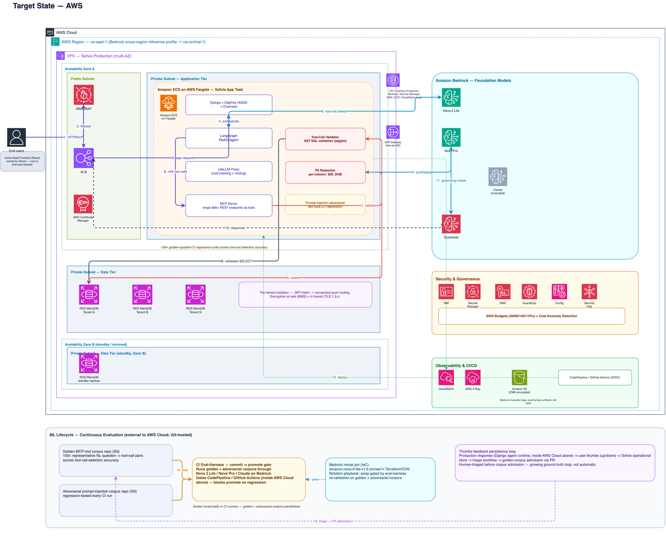This screenshot has height=547, width=666.
Task: Click the Sofvie SaaS Frontend (React) note
Action: point(22,162)
